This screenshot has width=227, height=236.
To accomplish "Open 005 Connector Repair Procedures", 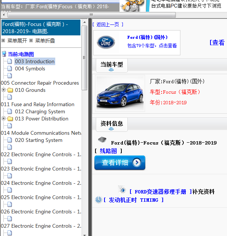I will [40, 83].
